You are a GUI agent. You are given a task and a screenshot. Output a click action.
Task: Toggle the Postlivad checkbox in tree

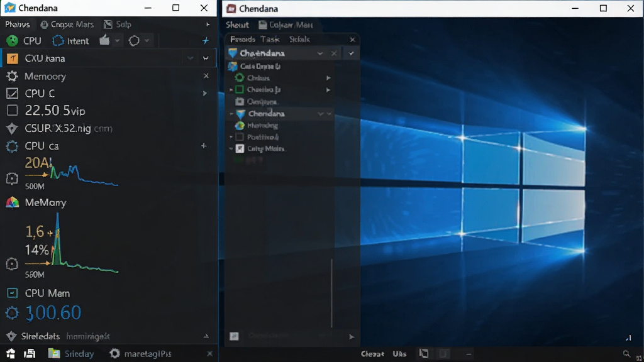[x=240, y=137]
